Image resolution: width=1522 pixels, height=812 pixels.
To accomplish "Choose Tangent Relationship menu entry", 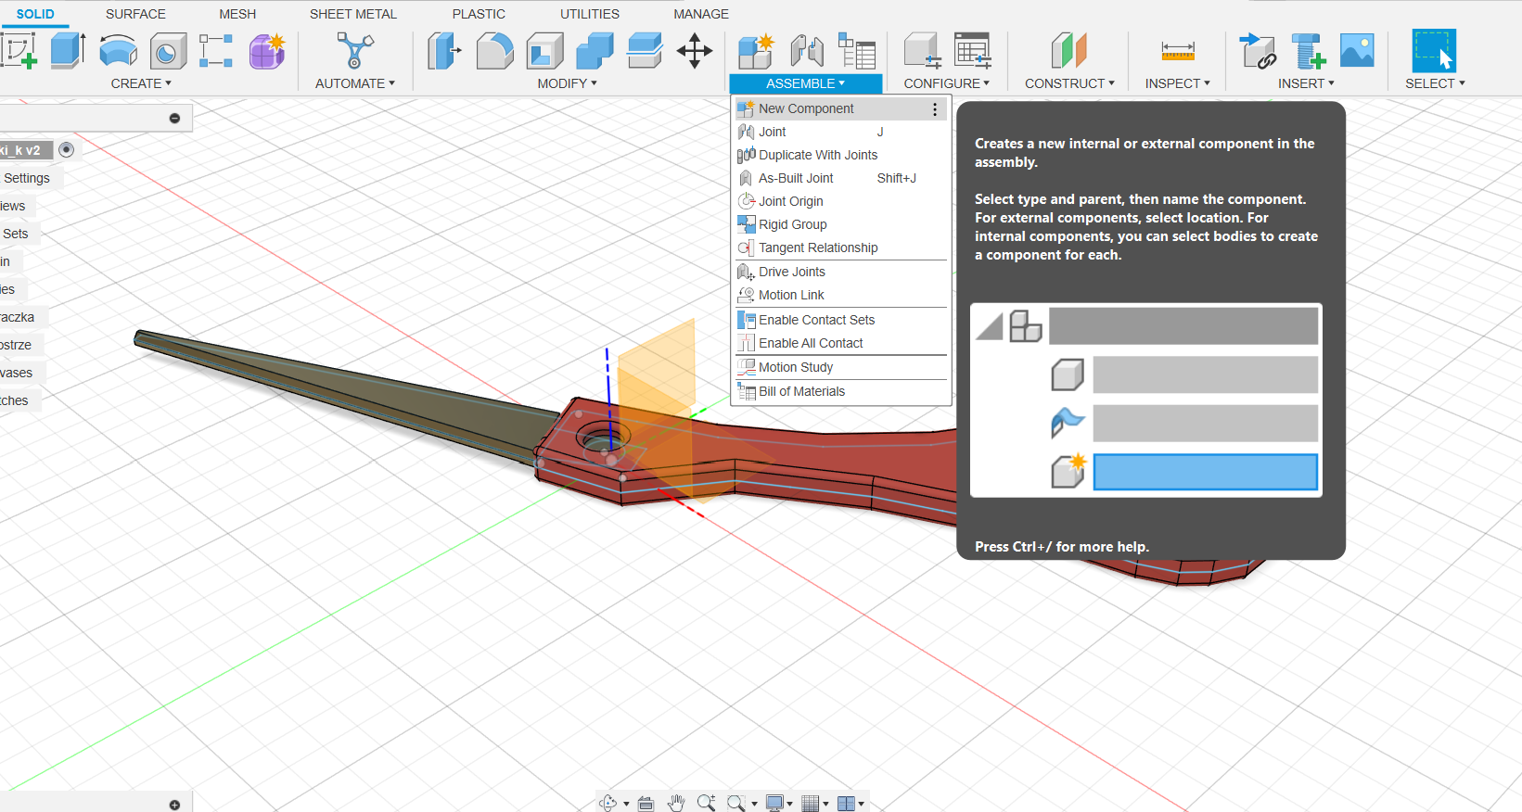I will [x=841, y=247].
